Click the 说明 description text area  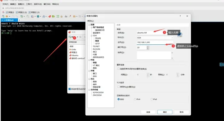pos(154,56)
